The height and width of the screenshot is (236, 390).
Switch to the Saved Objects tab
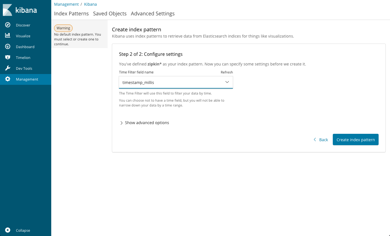point(110,13)
